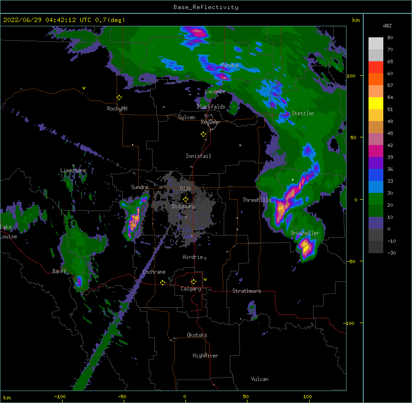Image resolution: width=412 pixels, height=403 pixels.
Task: Click the red 65 dBZ color swatch
Action: pos(376,67)
